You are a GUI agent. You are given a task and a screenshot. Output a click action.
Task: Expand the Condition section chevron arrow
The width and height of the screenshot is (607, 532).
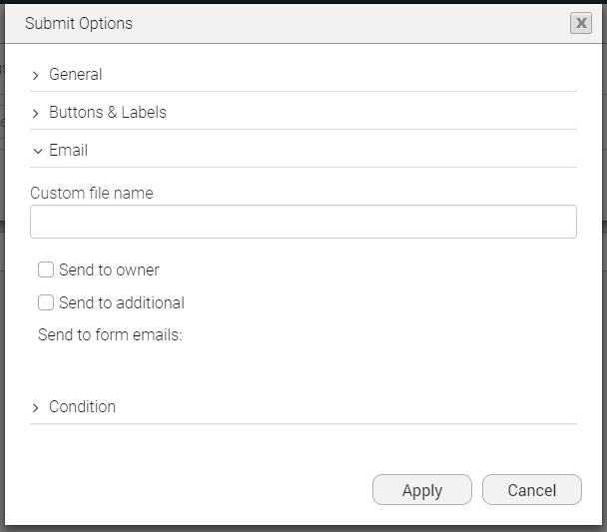[36, 407]
